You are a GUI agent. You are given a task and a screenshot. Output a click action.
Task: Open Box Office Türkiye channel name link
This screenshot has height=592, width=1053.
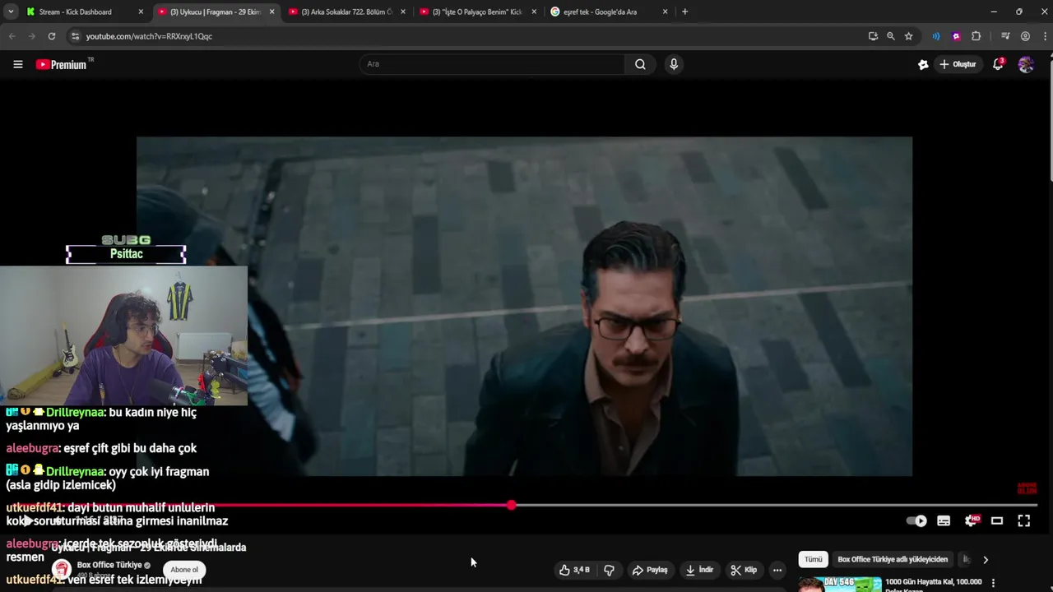(x=109, y=565)
